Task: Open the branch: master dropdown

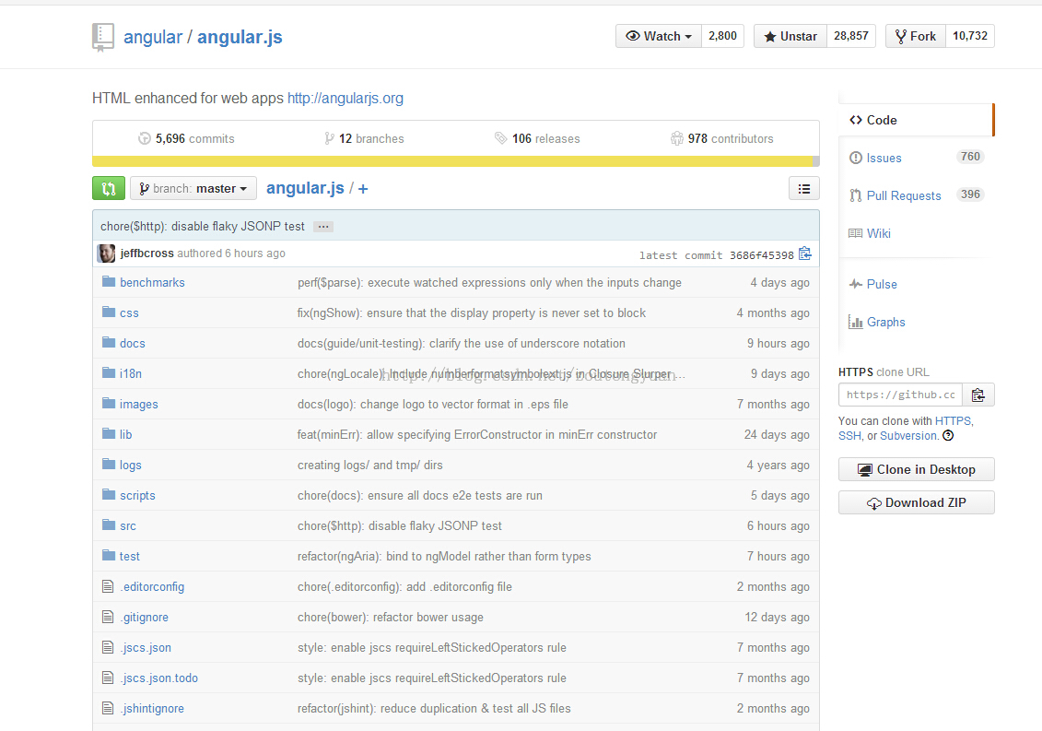Action: (x=193, y=188)
